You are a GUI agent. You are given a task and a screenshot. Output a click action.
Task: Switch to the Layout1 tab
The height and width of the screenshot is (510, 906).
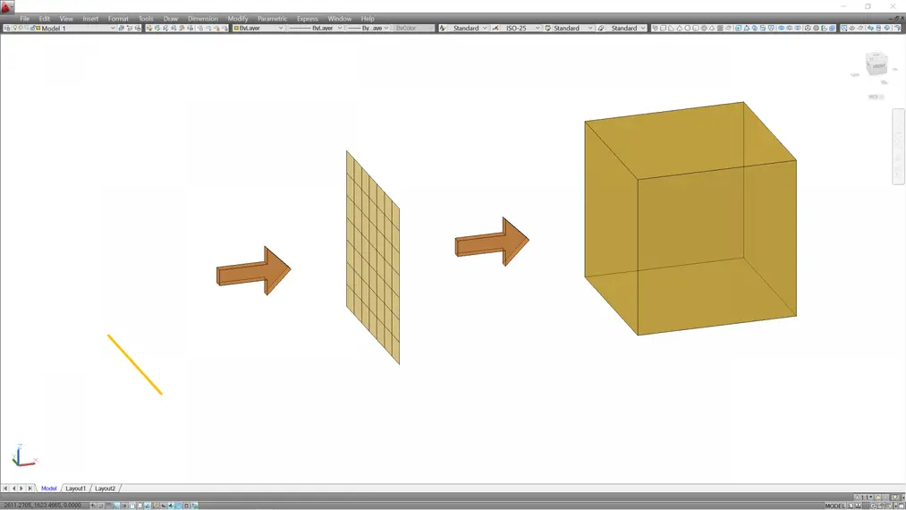click(x=75, y=489)
